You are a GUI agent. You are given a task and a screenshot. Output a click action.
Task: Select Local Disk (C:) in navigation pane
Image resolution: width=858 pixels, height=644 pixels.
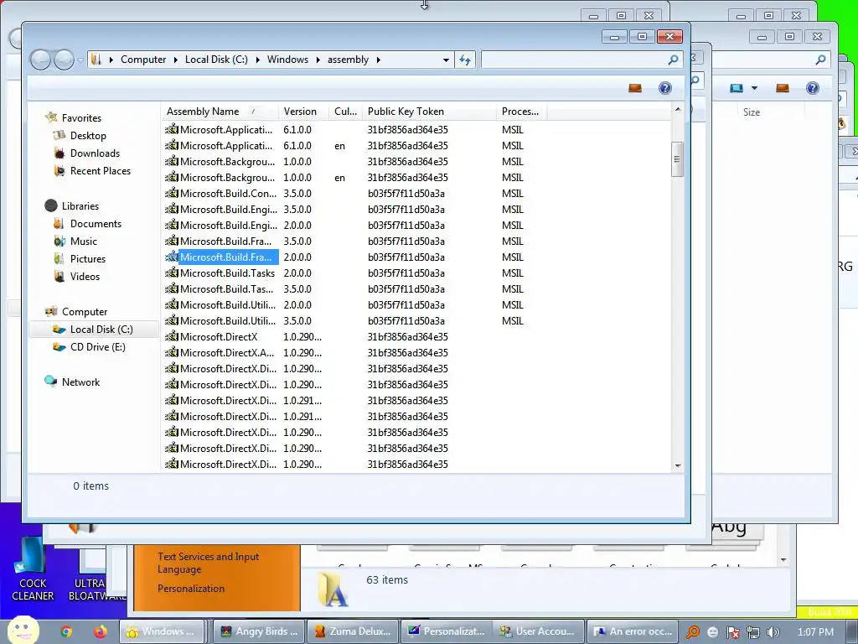tap(101, 330)
